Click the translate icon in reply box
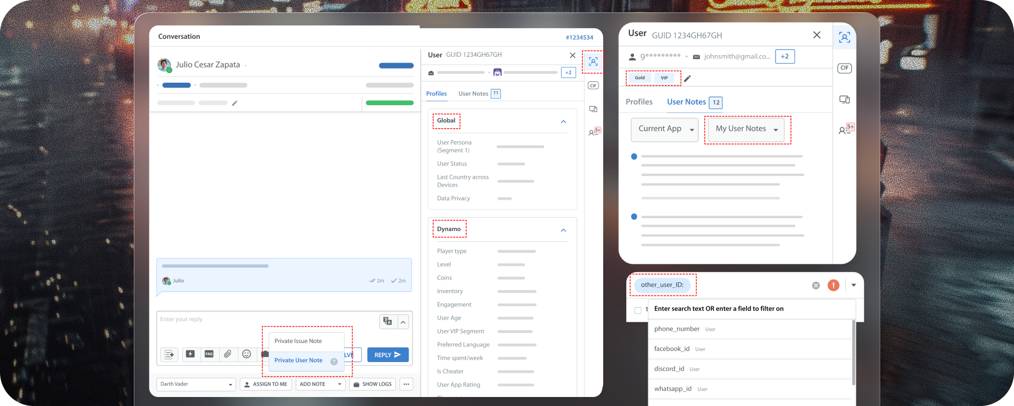 pyautogui.click(x=387, y=321)
